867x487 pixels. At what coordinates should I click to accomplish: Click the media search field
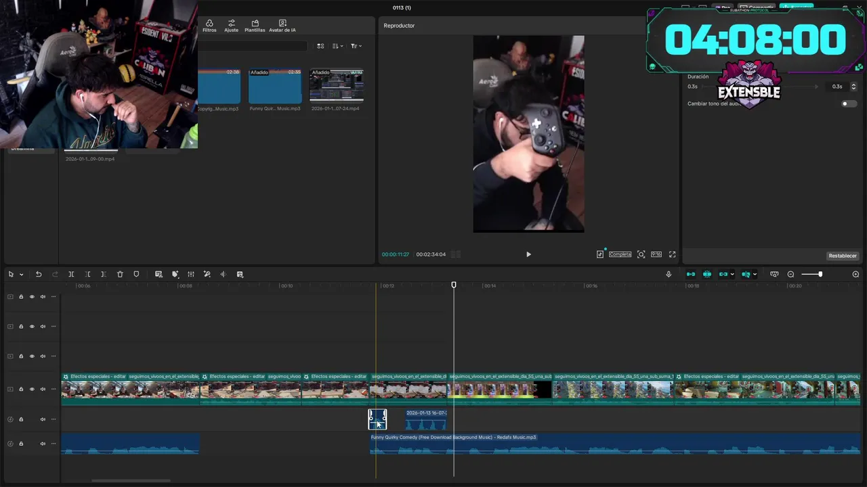pos(252,46)
